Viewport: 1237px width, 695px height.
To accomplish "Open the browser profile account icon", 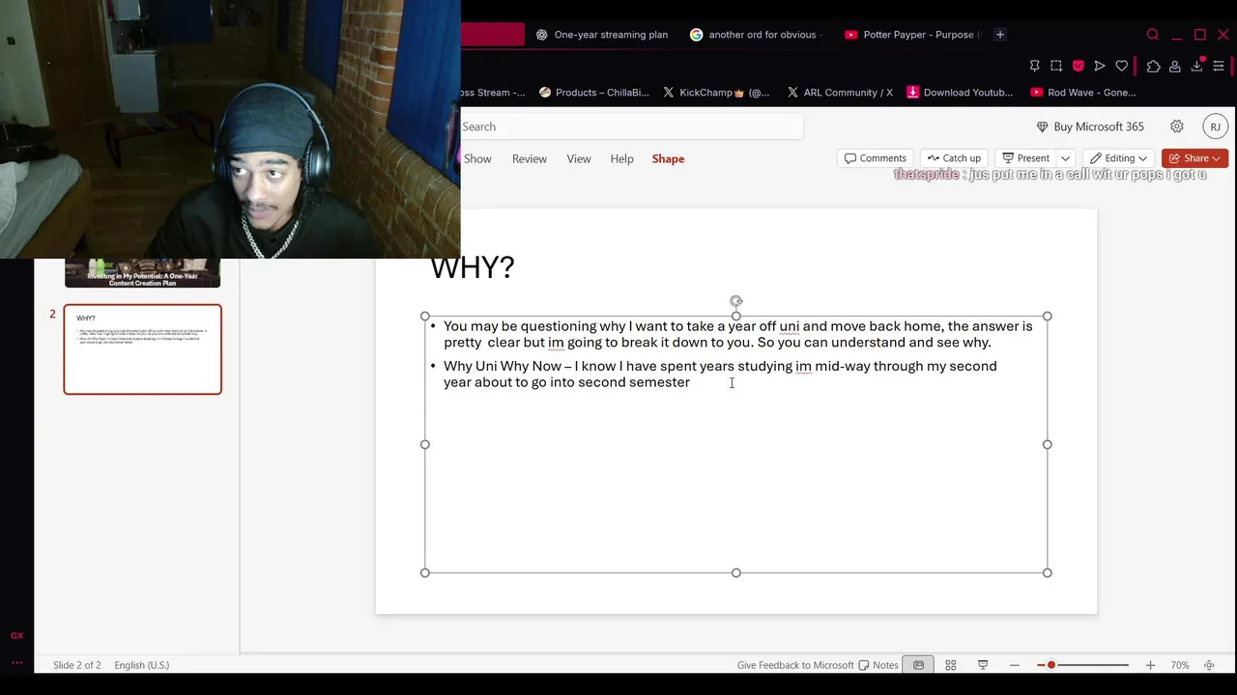I will pos(1175,66).
